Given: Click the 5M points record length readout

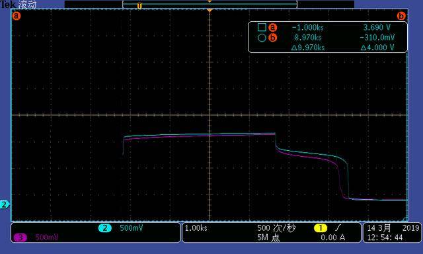Looking at the screenshot, I should [268, 237].
